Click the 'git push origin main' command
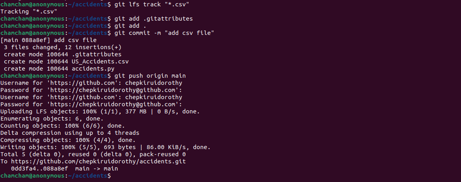 click(x=150, y=76)
